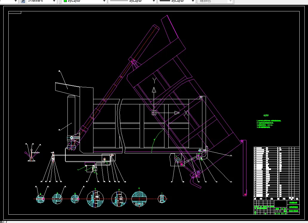
Task: Select the UCS origin square in drawing
Action: 154,113
